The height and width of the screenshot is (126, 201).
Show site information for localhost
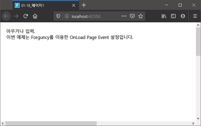(66, 16)
